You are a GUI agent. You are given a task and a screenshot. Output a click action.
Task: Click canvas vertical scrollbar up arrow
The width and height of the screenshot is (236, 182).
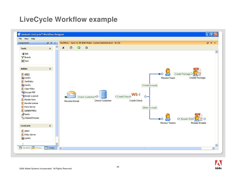(x=216, y=52)
